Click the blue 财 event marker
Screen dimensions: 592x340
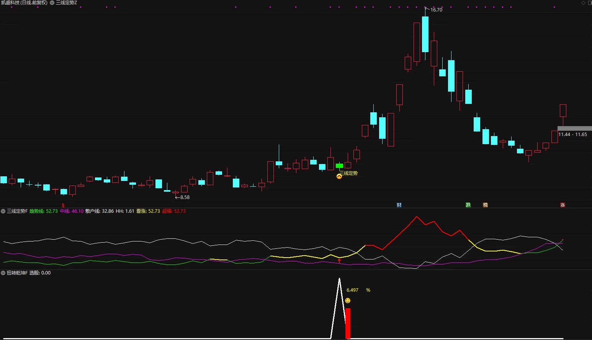(399, 205)
